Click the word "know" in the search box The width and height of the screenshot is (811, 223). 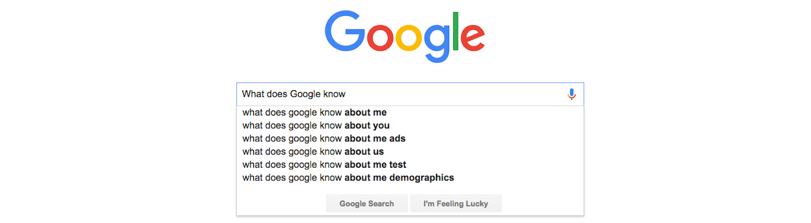click(x=334, y=94)
